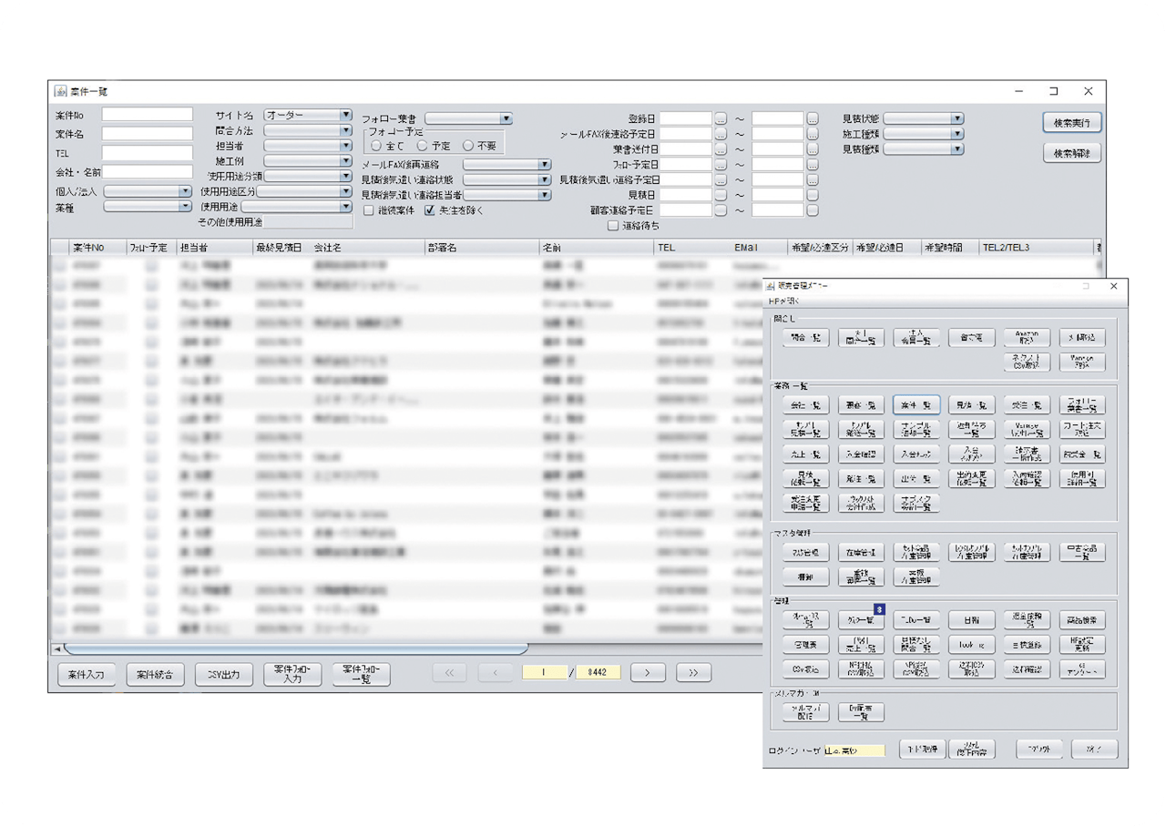This screenshot has width=1166, height=827.
Task: Click the left arrow of horizontal scrollbar
Action: click(x=56, y=648)
